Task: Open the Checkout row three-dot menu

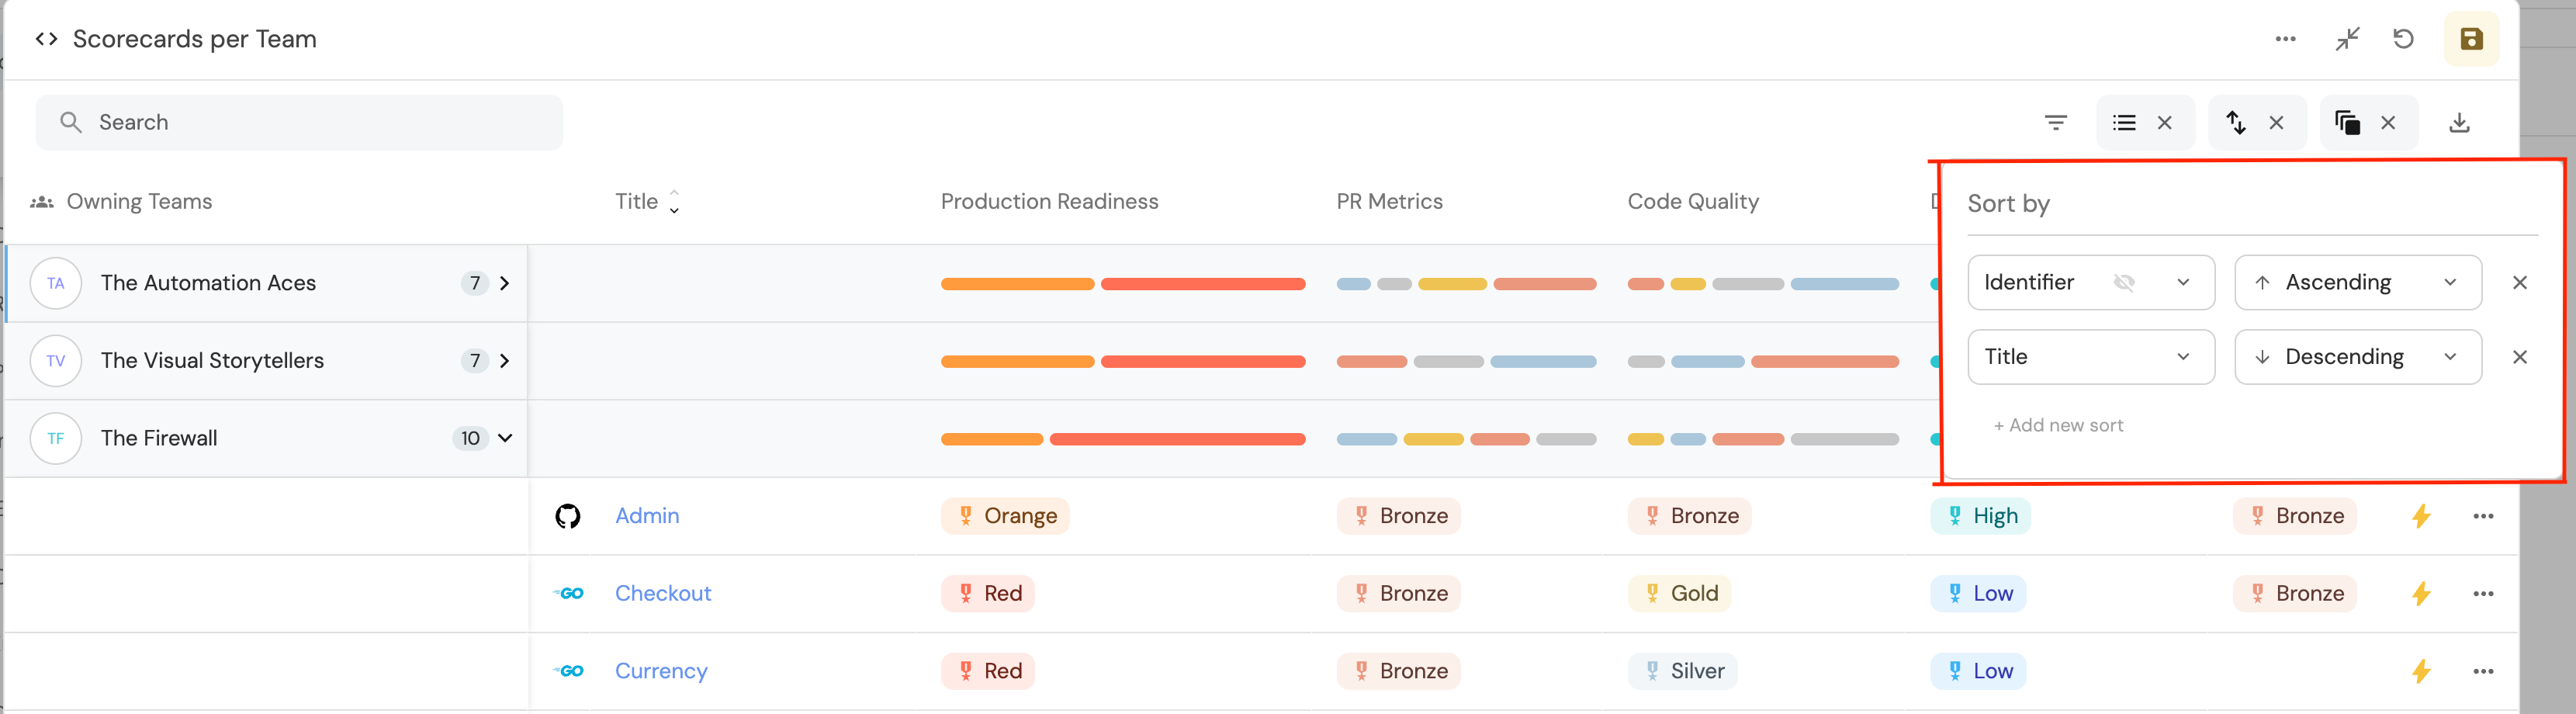Action: pos(2482,594)
